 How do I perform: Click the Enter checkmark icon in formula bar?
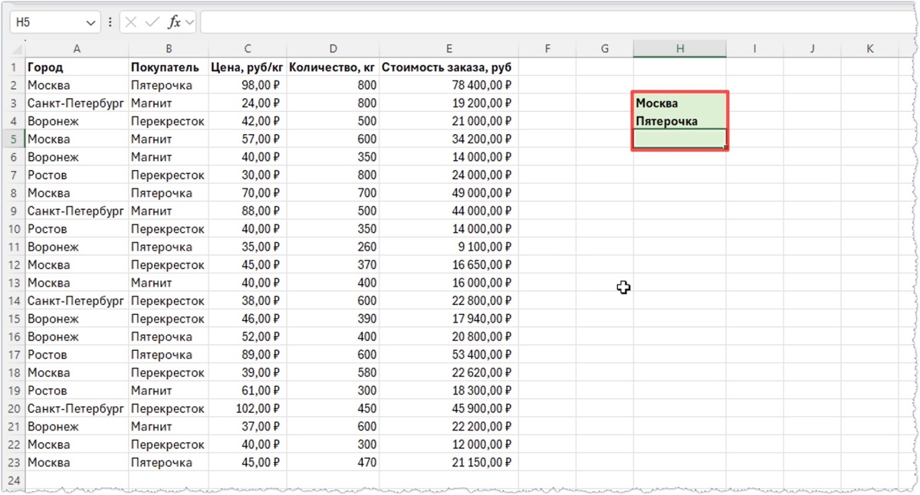153,22
